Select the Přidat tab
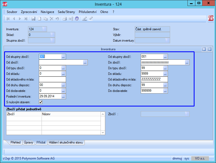Viewport: 216px width, 163px height. 41,142
